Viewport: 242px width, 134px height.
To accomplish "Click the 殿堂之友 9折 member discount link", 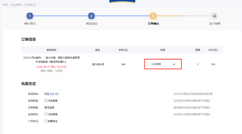I will tap(51, 94).
